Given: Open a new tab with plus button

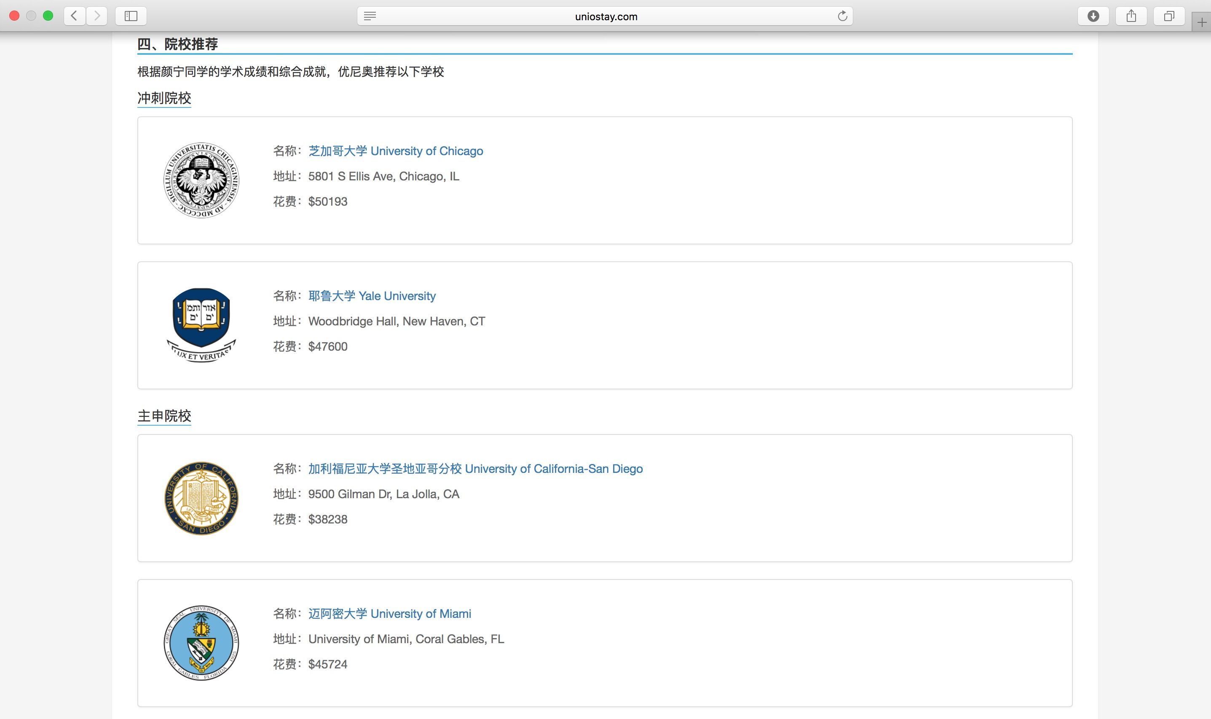Looking at the screenshot, I should pos(1201,22).
